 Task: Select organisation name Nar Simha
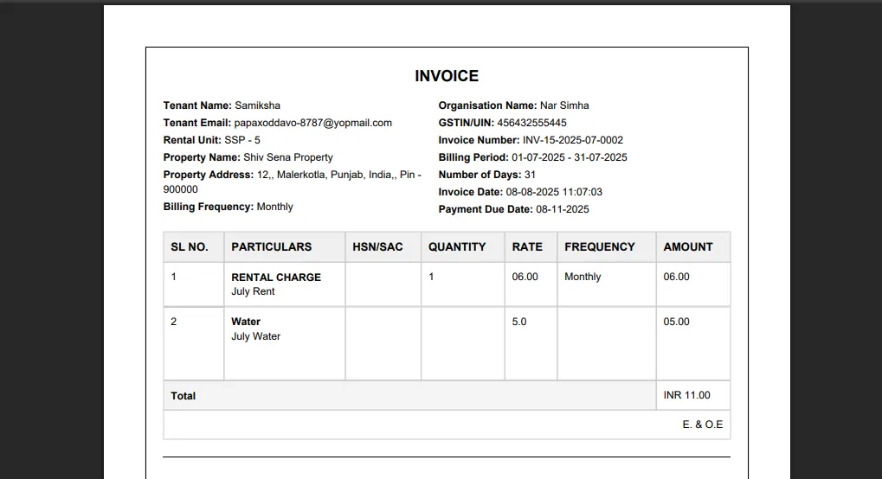point(564,105)
